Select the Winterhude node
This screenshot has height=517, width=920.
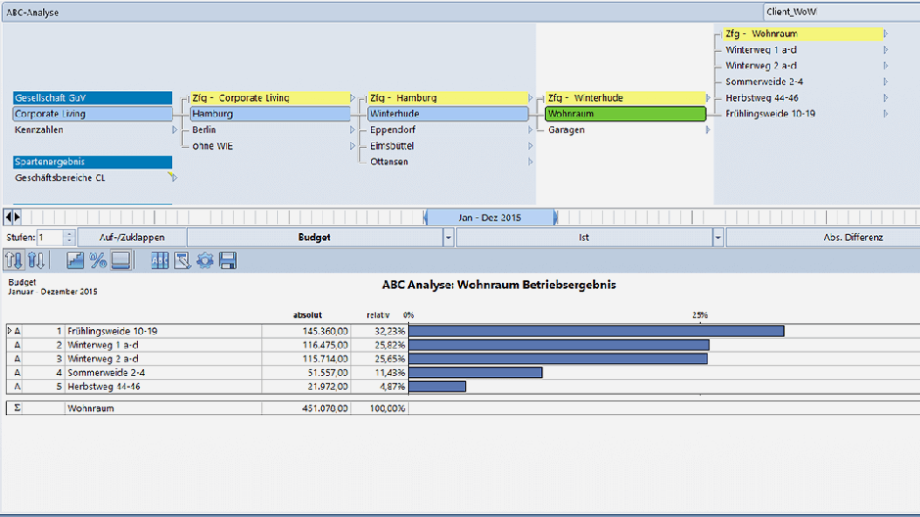click(x=448, y=114)
